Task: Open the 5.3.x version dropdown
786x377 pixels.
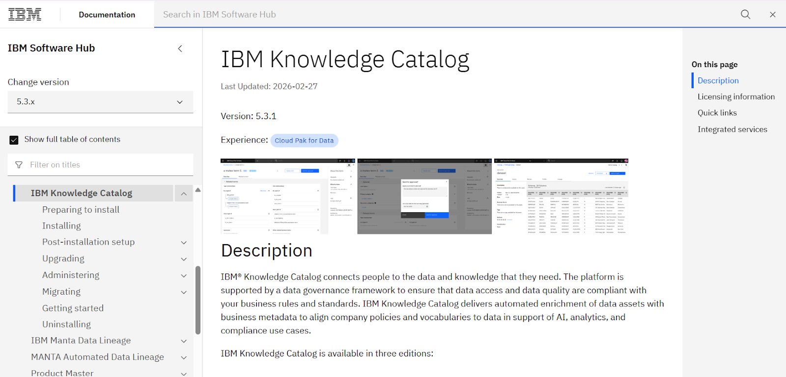Action: point(100,102)
